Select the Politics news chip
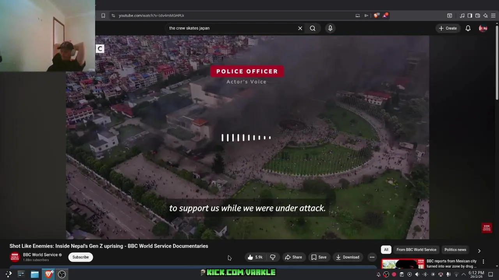The height and width of the screenshot is (280, 499). [455, 250]
